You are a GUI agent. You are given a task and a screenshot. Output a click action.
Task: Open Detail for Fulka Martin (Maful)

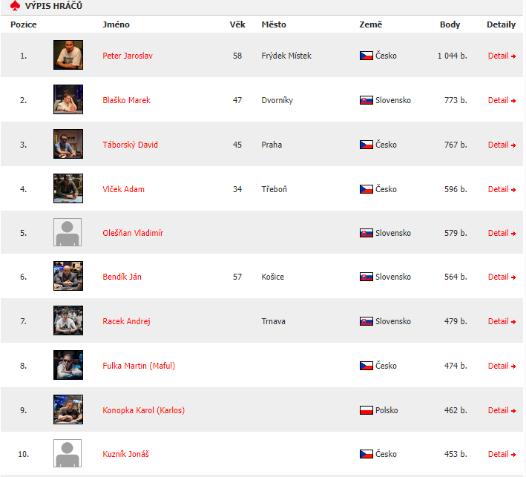502,366
